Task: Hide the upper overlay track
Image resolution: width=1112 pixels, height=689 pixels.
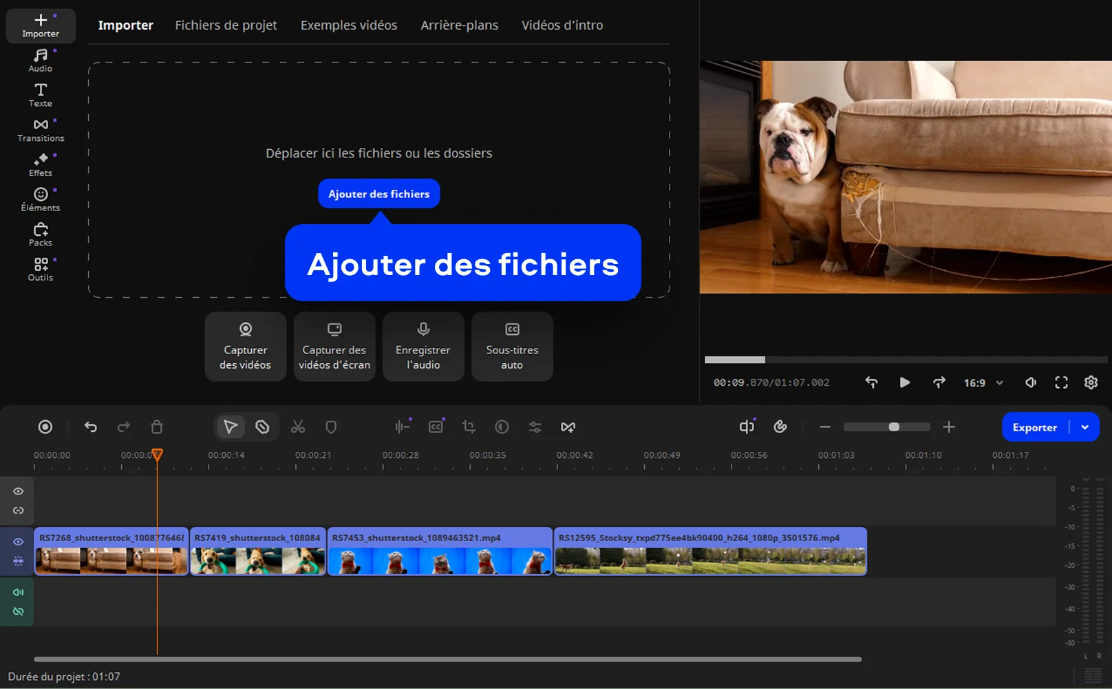Action: pyautogui.click(x=19, y=491)
